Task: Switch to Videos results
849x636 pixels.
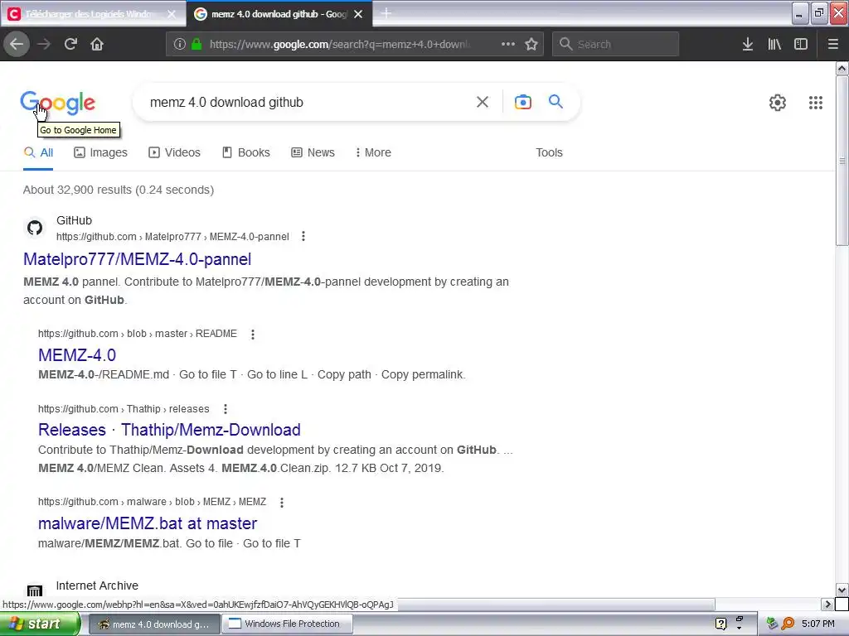Action: [174, 152]
